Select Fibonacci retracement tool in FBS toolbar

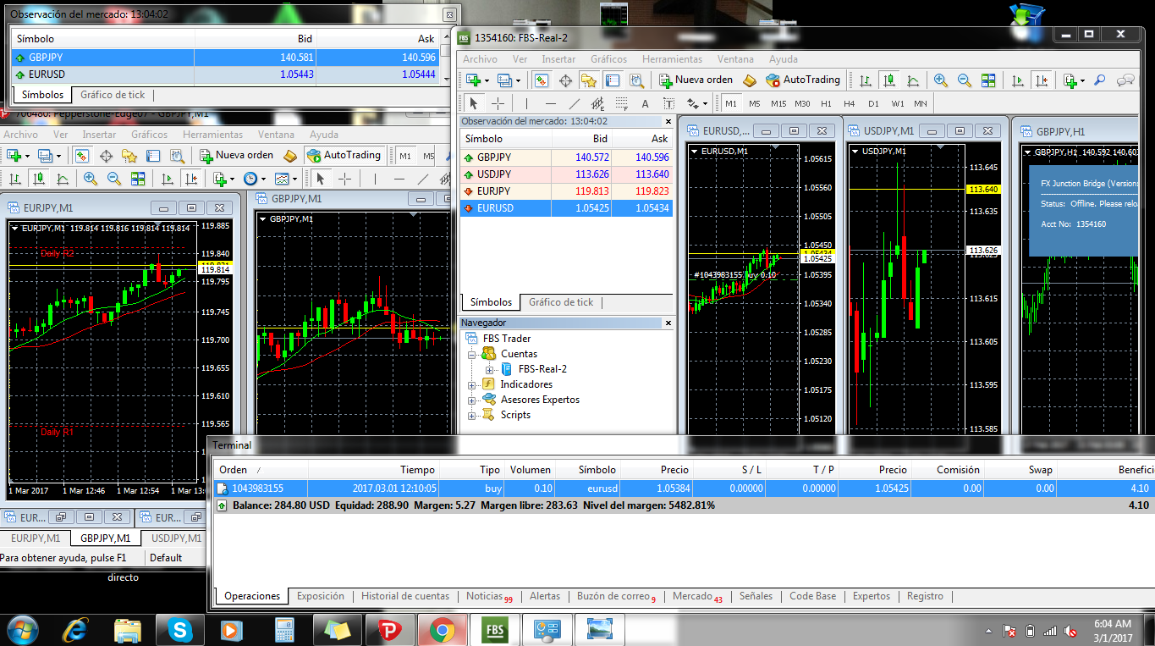click(622, 103)
